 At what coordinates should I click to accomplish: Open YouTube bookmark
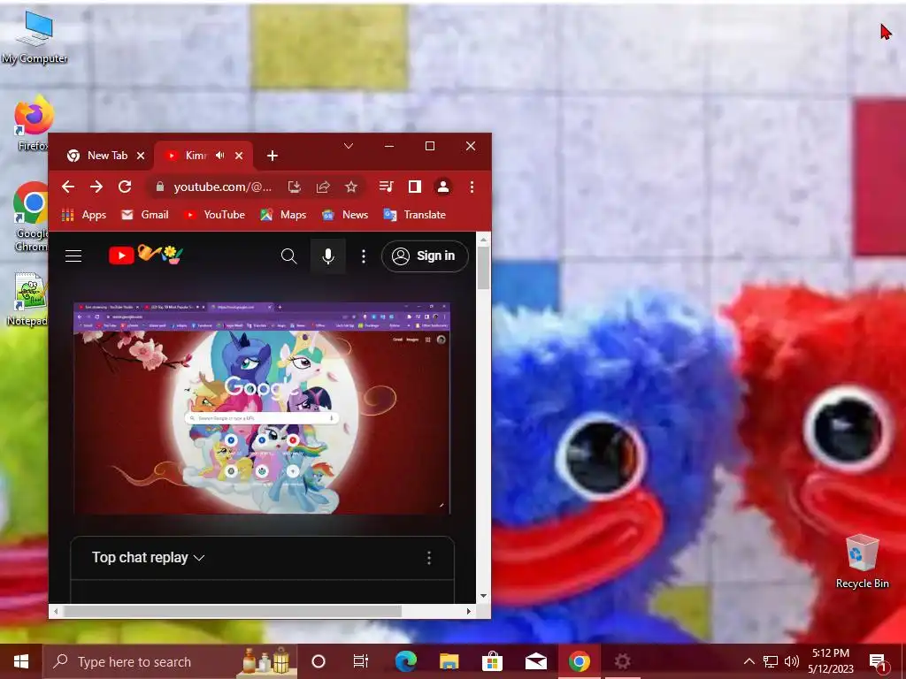pyautogui.click(x=214, y=215)
